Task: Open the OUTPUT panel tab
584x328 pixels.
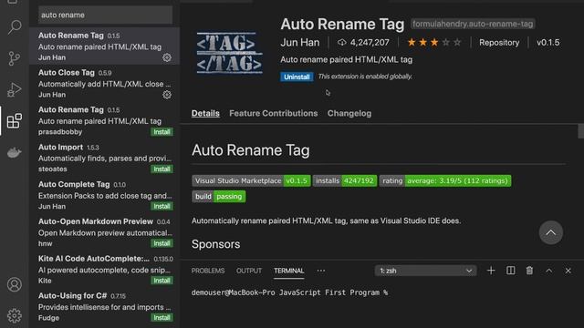Action: pos(249,271)
